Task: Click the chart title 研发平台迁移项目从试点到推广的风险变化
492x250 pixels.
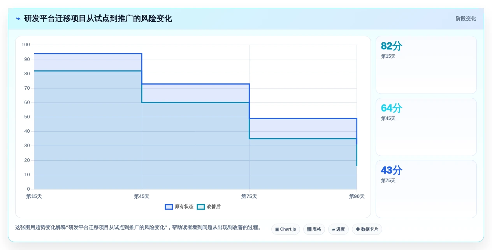Action: (x=98, y=19)
